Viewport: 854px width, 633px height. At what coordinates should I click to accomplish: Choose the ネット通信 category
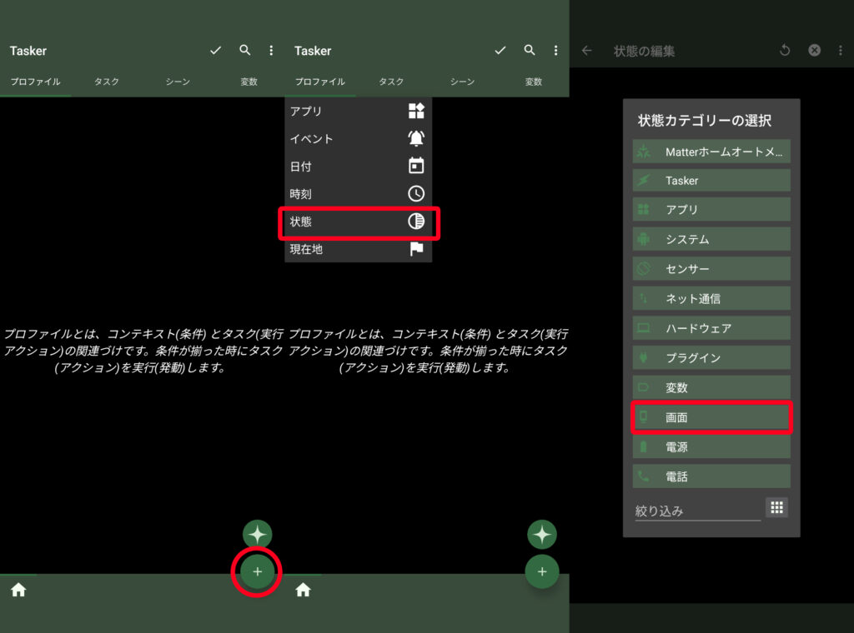click(711, 299)
